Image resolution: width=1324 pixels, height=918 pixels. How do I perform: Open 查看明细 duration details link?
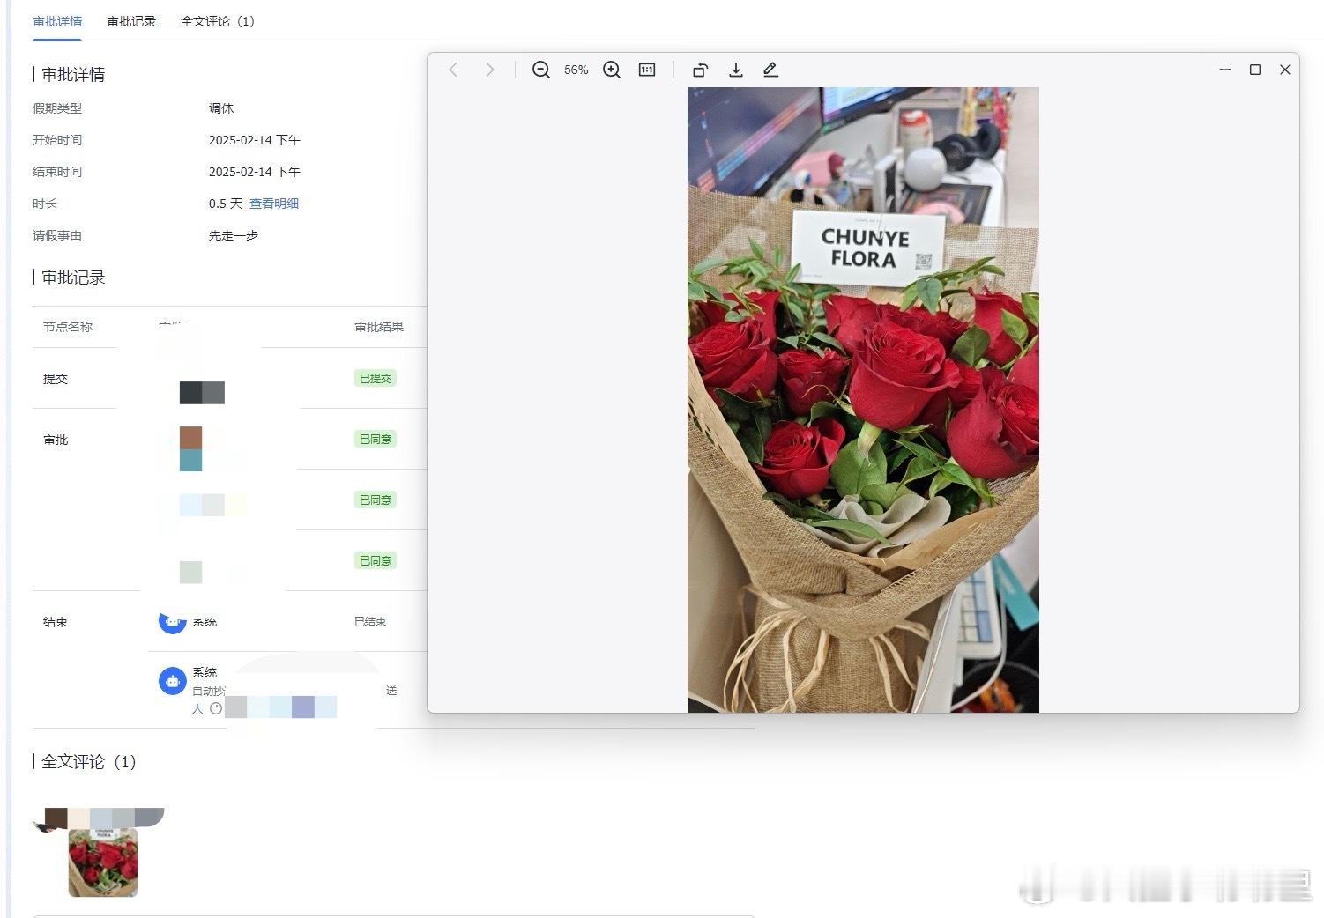(274, 204)
